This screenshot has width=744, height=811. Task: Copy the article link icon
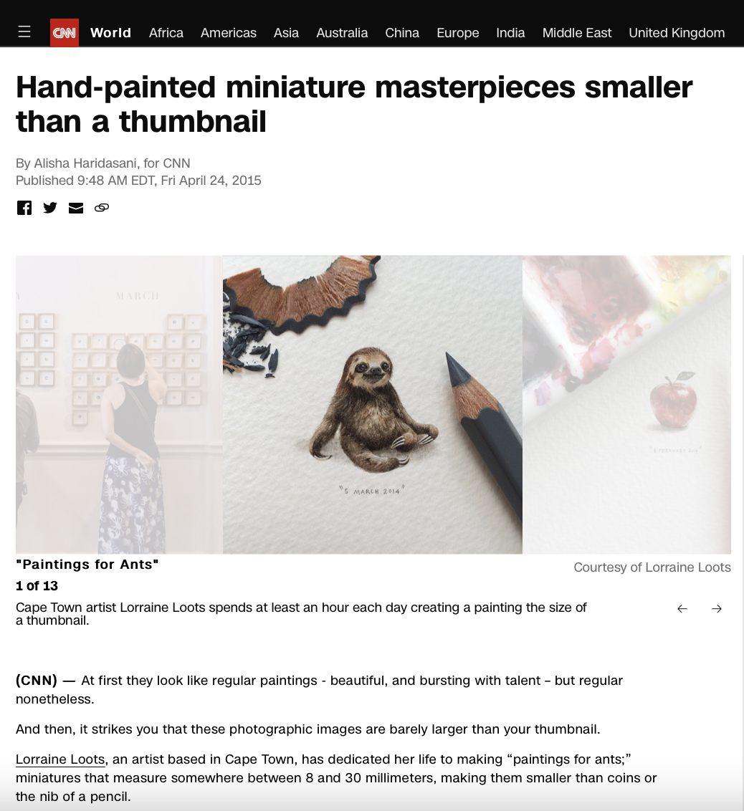[102, 207]
